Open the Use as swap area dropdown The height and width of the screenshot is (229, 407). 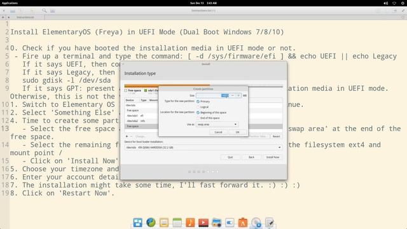click(x=217, y=125)
